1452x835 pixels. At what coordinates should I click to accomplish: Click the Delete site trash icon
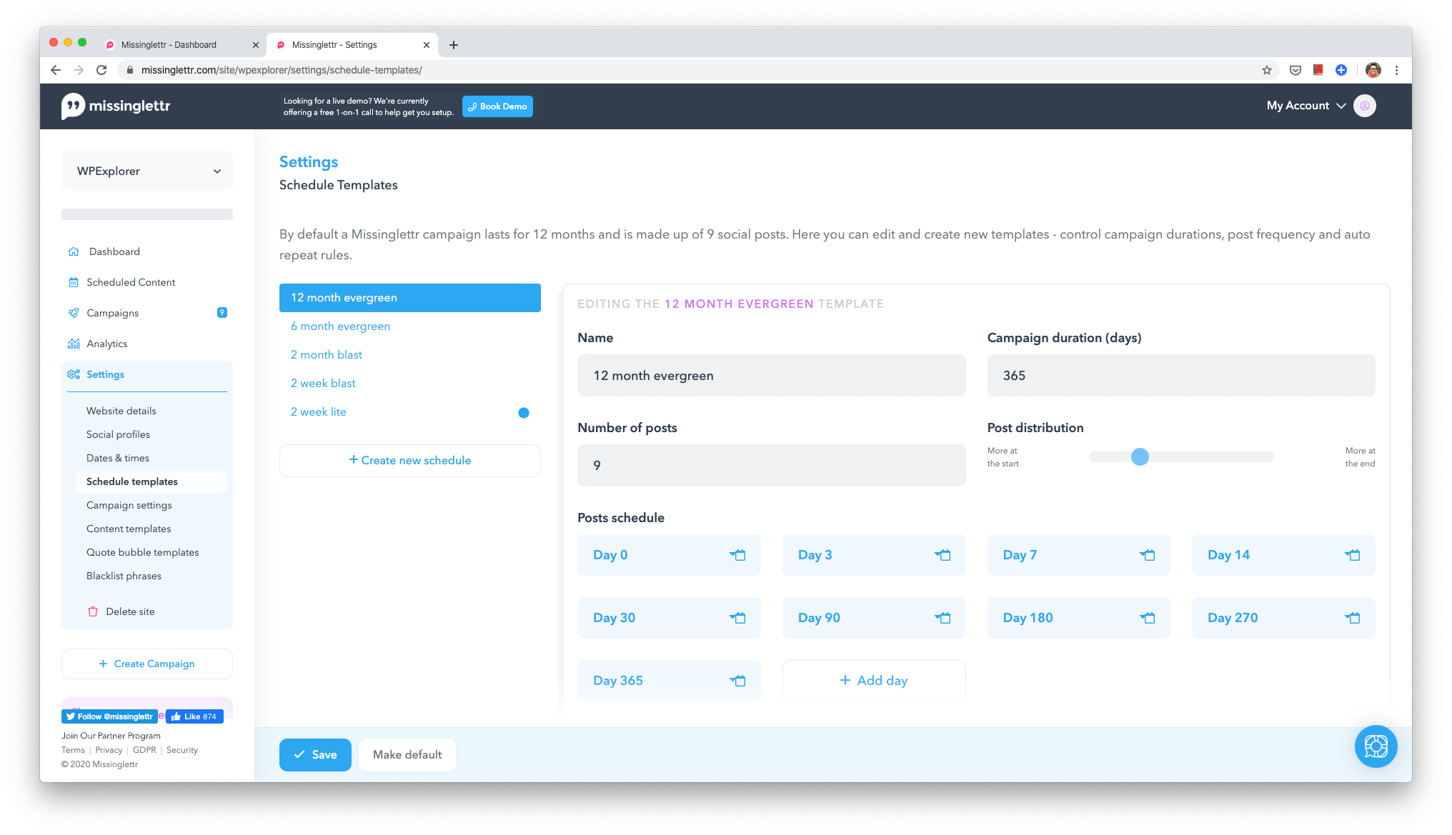coord(93,611)
